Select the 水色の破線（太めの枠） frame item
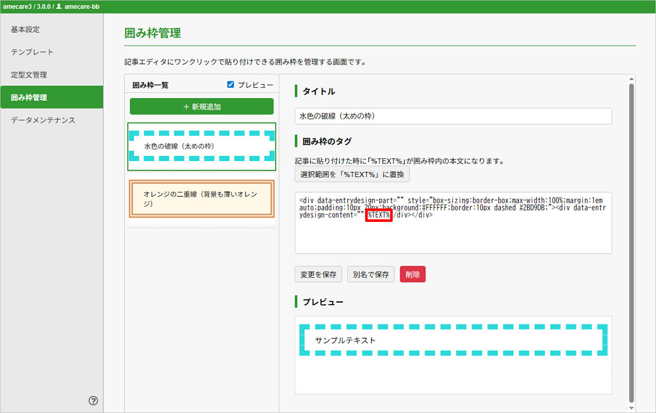 pyautogui.click(x=202, y=146)
